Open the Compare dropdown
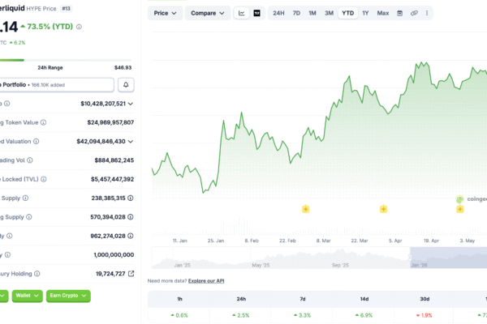The image size is (487, 324). [208, 13]
